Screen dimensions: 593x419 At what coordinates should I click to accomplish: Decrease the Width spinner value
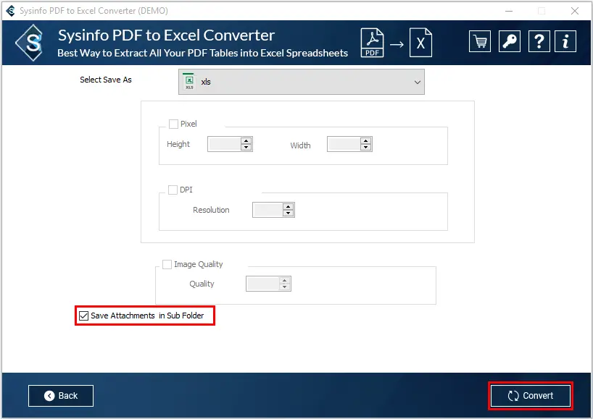pyautogui.click(x=365, y=147)
